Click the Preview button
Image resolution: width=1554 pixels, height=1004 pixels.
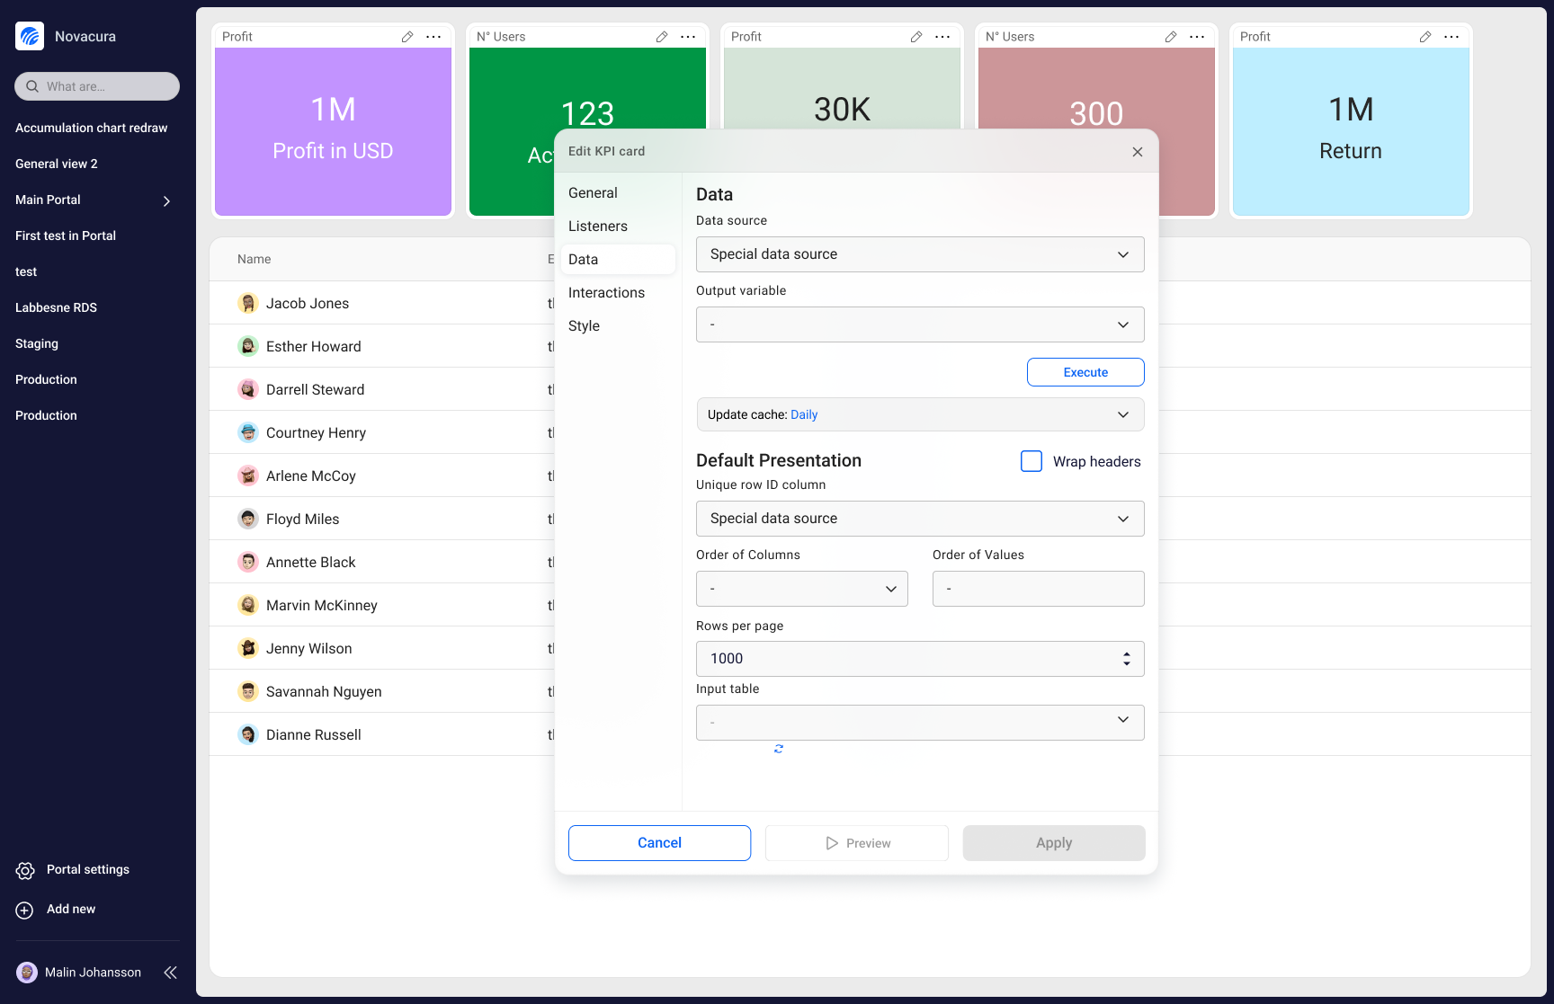click(x=856, y=843)
